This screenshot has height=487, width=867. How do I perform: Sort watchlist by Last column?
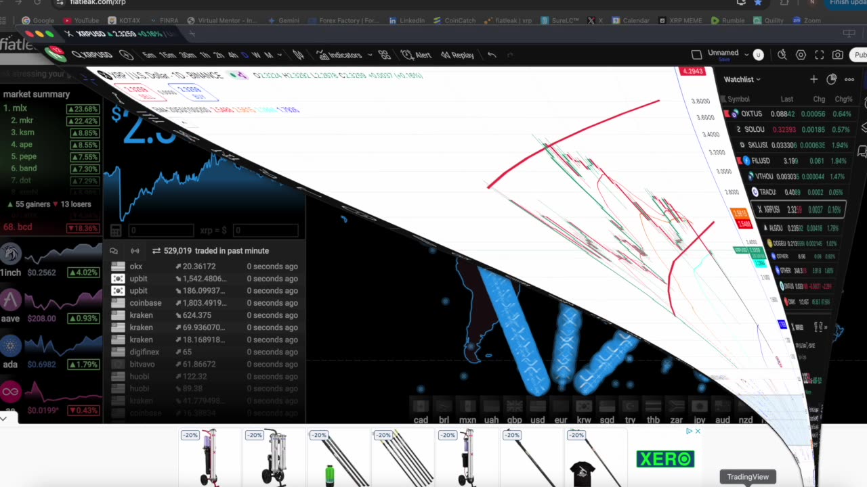(x=786, y=99)
